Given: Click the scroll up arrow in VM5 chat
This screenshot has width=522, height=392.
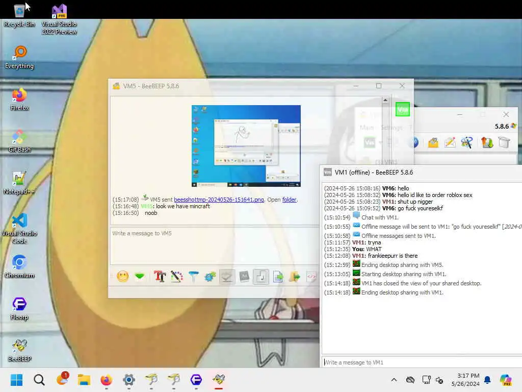Looking at the screenshot, I should point(385,101).
